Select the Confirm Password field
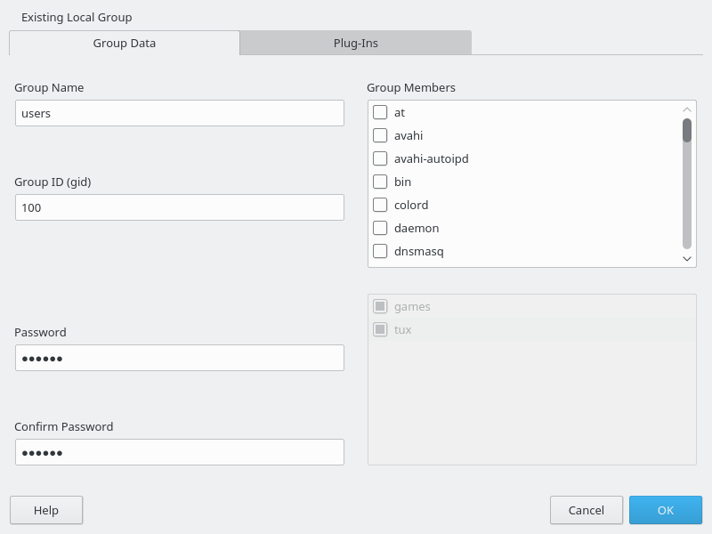This screenshot has height=534, width=712. [x=179, y=452]
